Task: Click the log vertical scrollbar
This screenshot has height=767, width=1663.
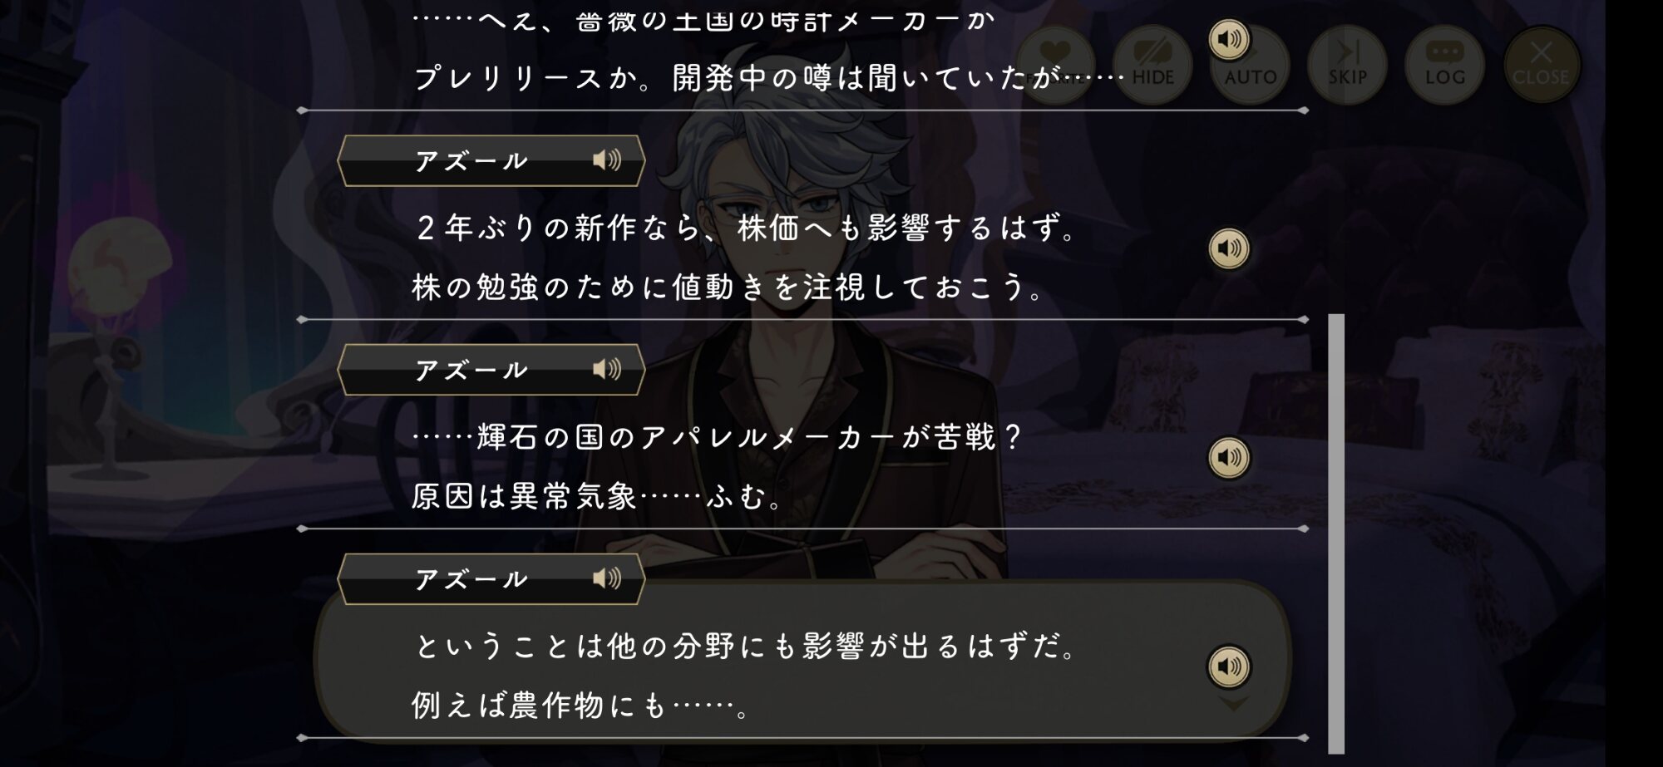Action: point(1336,533)
